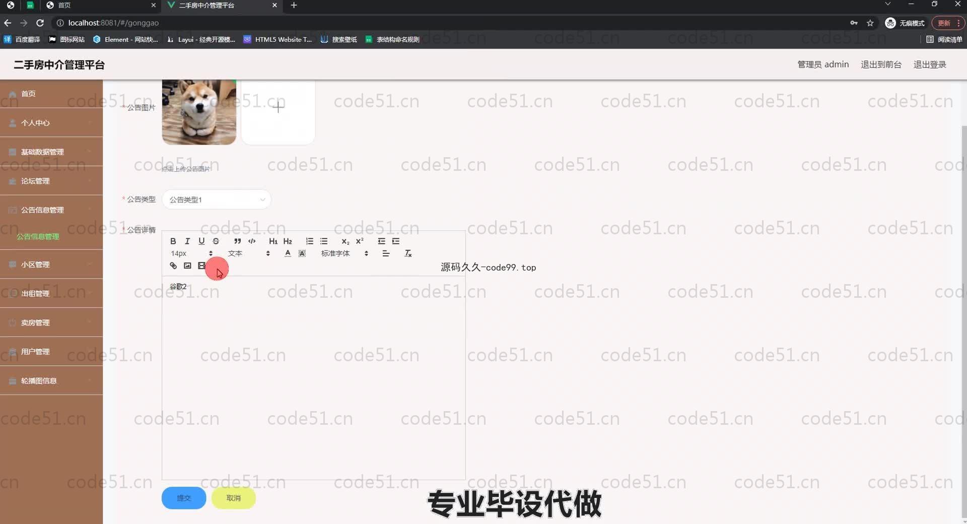
Task: Click the 更新 browser update button
Action: tap(947, 23)
